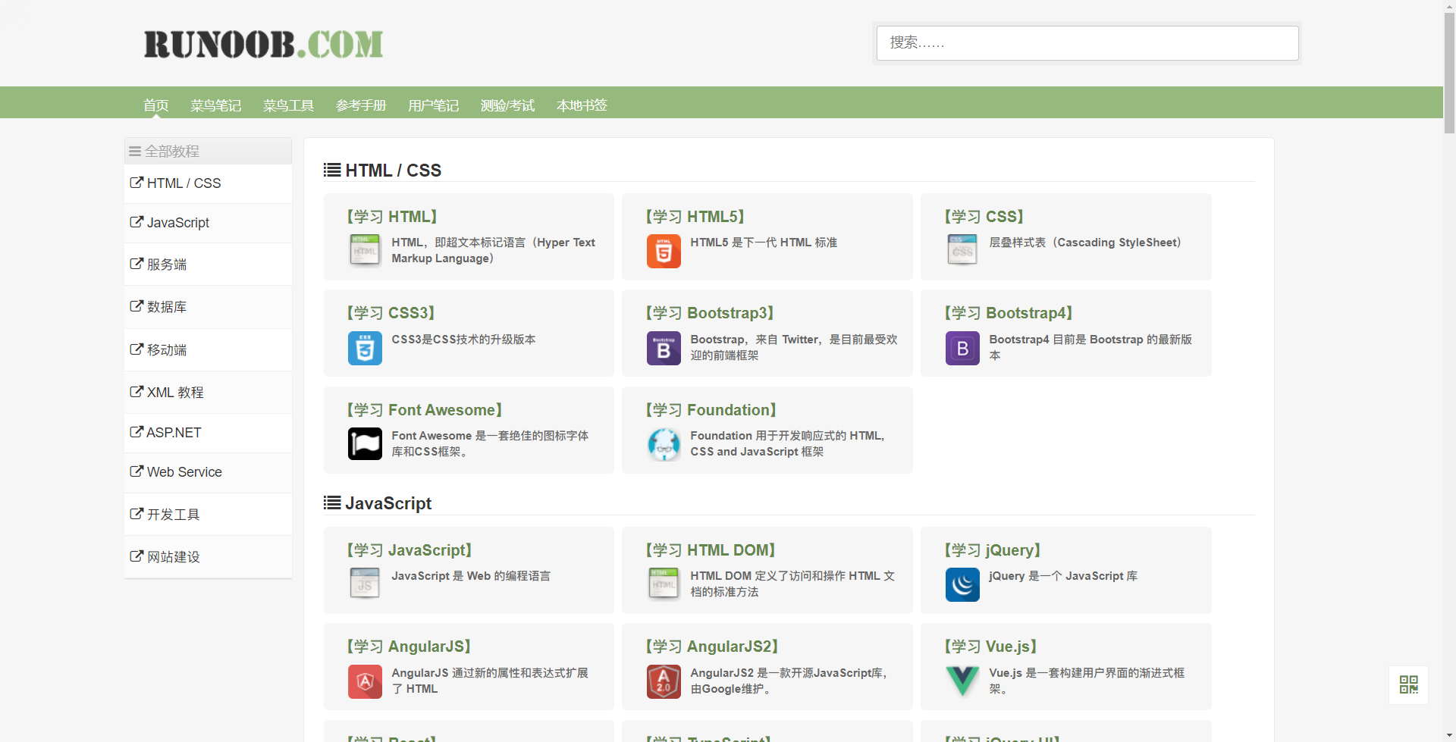Open the 【学习 jQuery】 title link

pyautogui.click(x=993, y=550)
